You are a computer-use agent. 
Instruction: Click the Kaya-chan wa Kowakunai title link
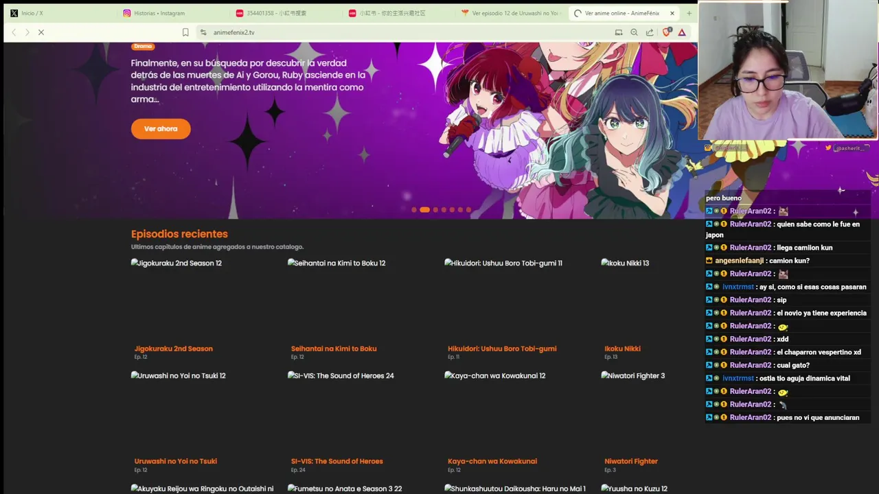tap(492, 461)
